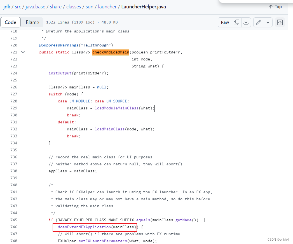Screen dimensions: 293x244
Task: Navigate to the jdk repository root breadcrumb
Action: [x=6, y=6]
